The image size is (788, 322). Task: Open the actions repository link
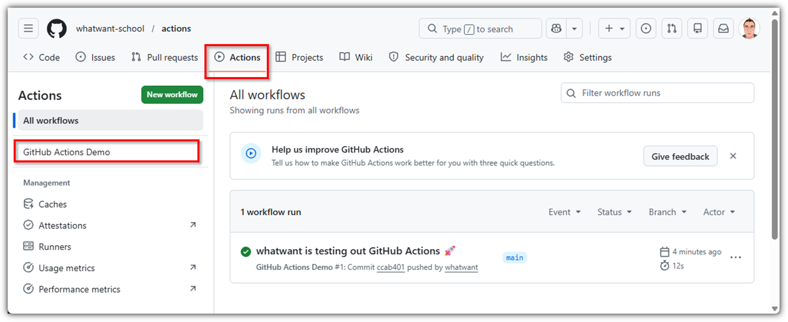176,28
